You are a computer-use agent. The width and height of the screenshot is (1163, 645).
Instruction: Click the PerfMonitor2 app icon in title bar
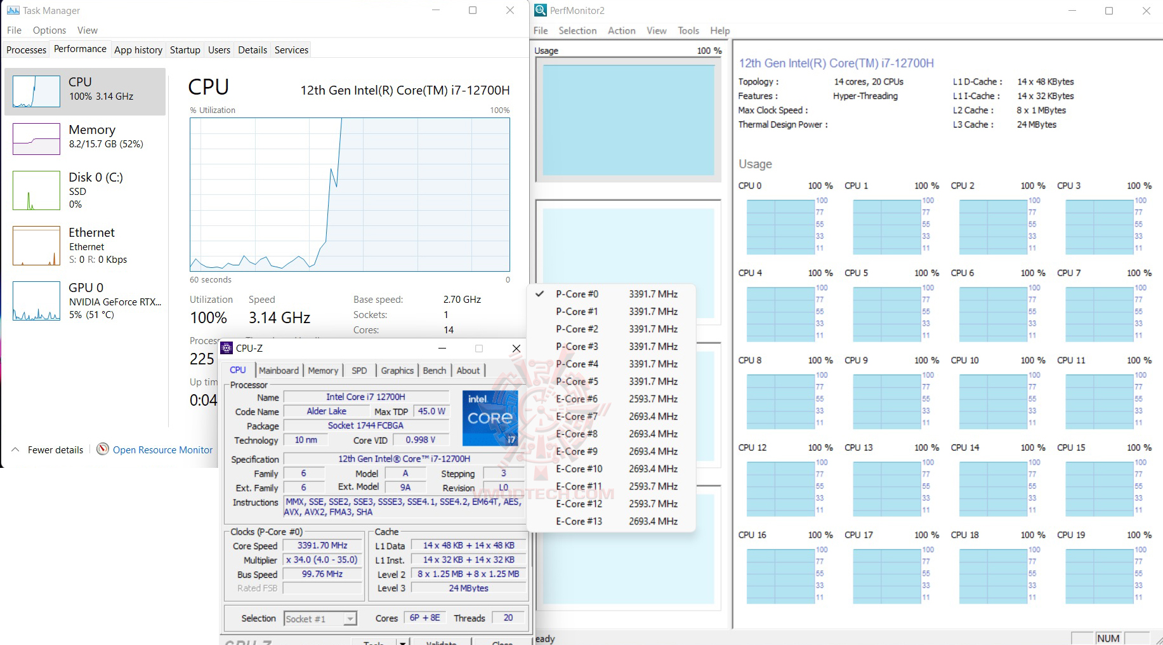point(541,10)
